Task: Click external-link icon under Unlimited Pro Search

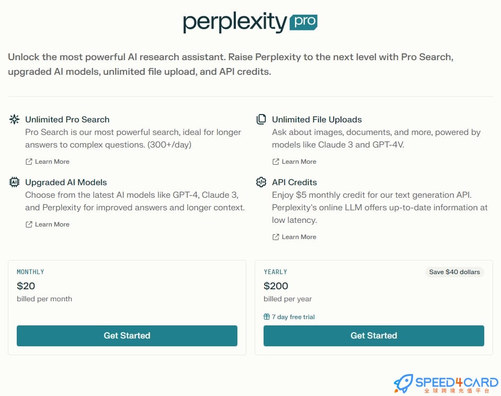Action: click(29, 162)
